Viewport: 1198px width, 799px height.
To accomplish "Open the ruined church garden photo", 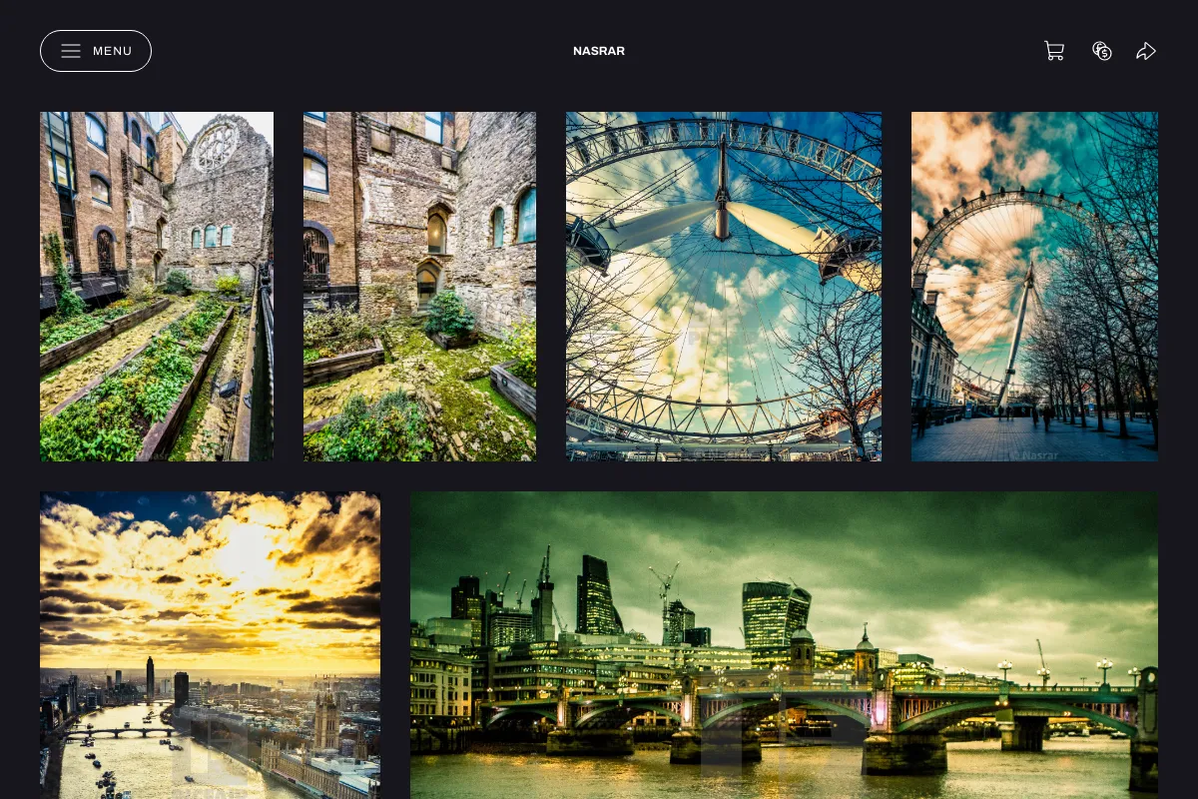I will coord(157,287).
